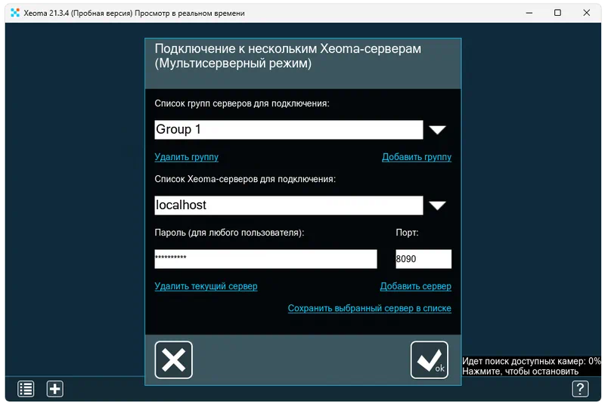The height and width of the screenshot is (404, 605).
Task: Open the main menu list icon
Action: [x=26, y=389]
